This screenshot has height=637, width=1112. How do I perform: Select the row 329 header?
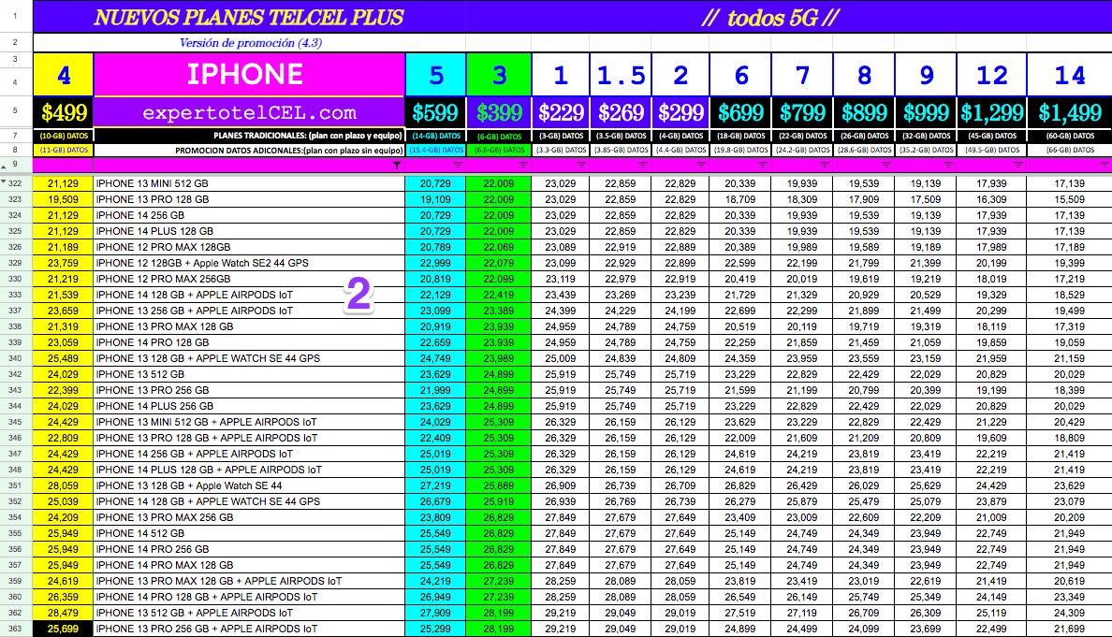point(16,263)
